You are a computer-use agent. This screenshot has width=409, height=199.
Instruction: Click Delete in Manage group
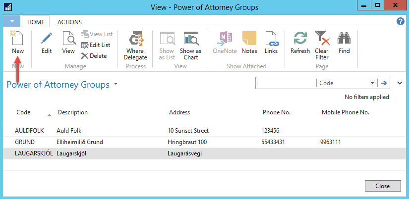pyautogui.click(x=94, y=56)
